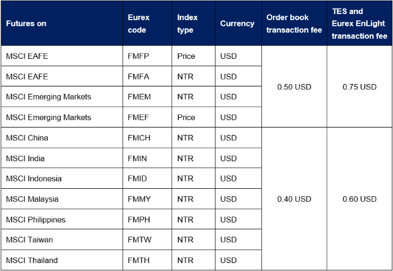Click the FMTW Eurex code
Image resolution: width=393 pixels, height=271 pixels.
coord(139,240)
